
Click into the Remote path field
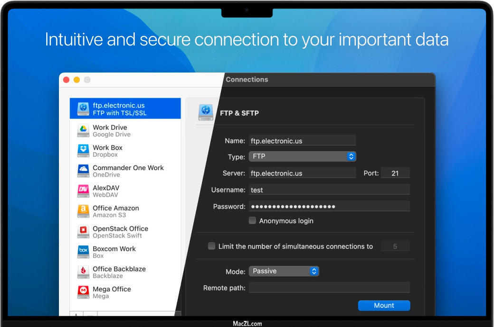click(329, 288)
